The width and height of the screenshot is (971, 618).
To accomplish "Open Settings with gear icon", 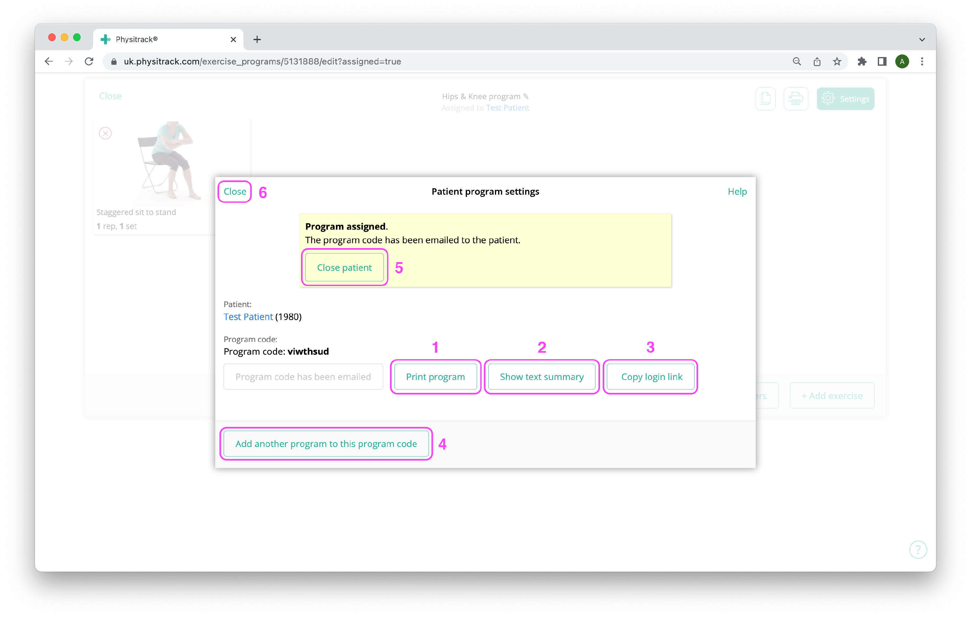I will (845, 98).
